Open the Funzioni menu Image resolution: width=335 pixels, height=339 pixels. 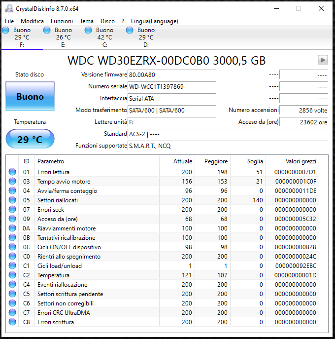point(62,21)
